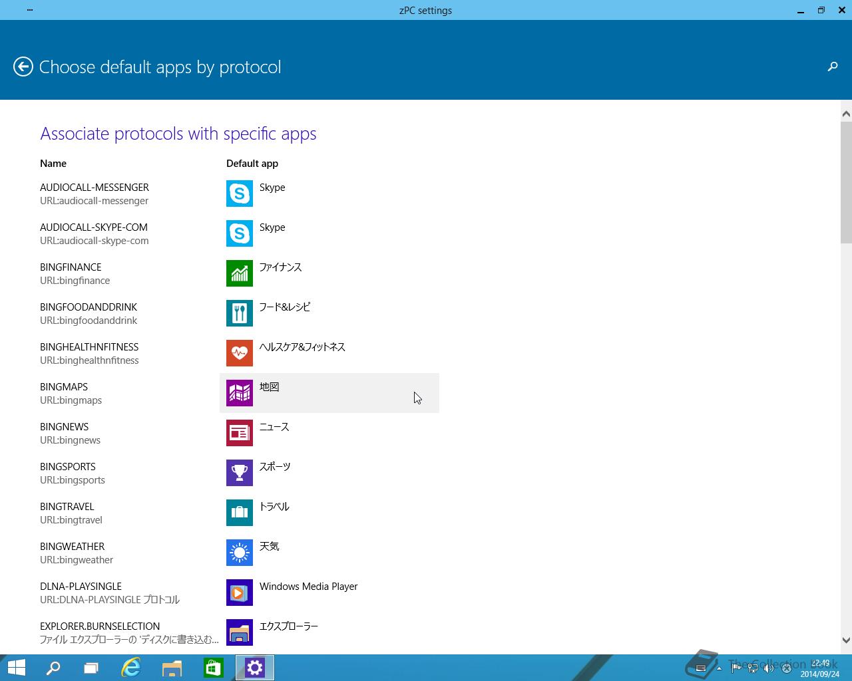Change default app ニュース
852x681 pixels.
(x=274, y=427)
